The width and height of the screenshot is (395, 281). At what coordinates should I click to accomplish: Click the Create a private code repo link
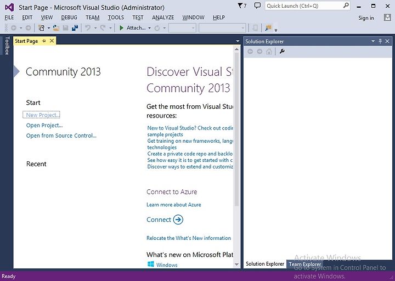190,154
